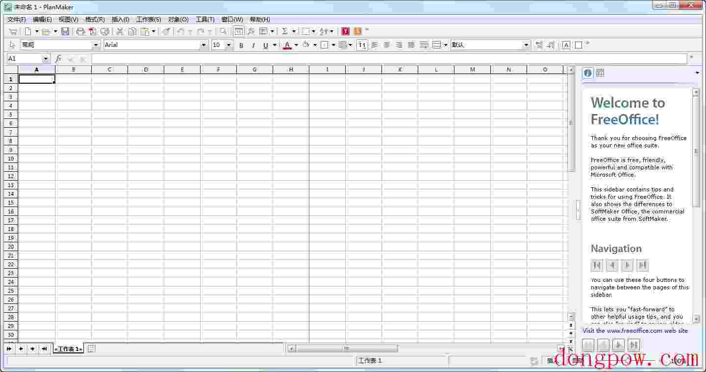The image size is (706, 372).
Task: Open the 插入(I) menu
Action: [x=120, y=20]
